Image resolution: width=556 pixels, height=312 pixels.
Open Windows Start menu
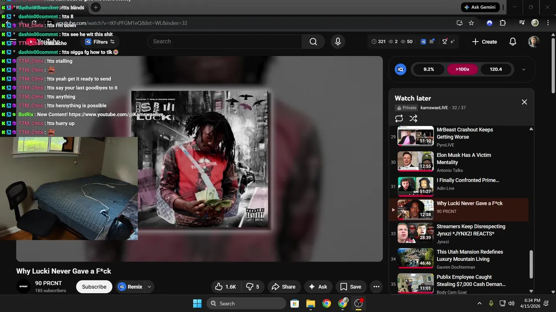pos(197,303)
